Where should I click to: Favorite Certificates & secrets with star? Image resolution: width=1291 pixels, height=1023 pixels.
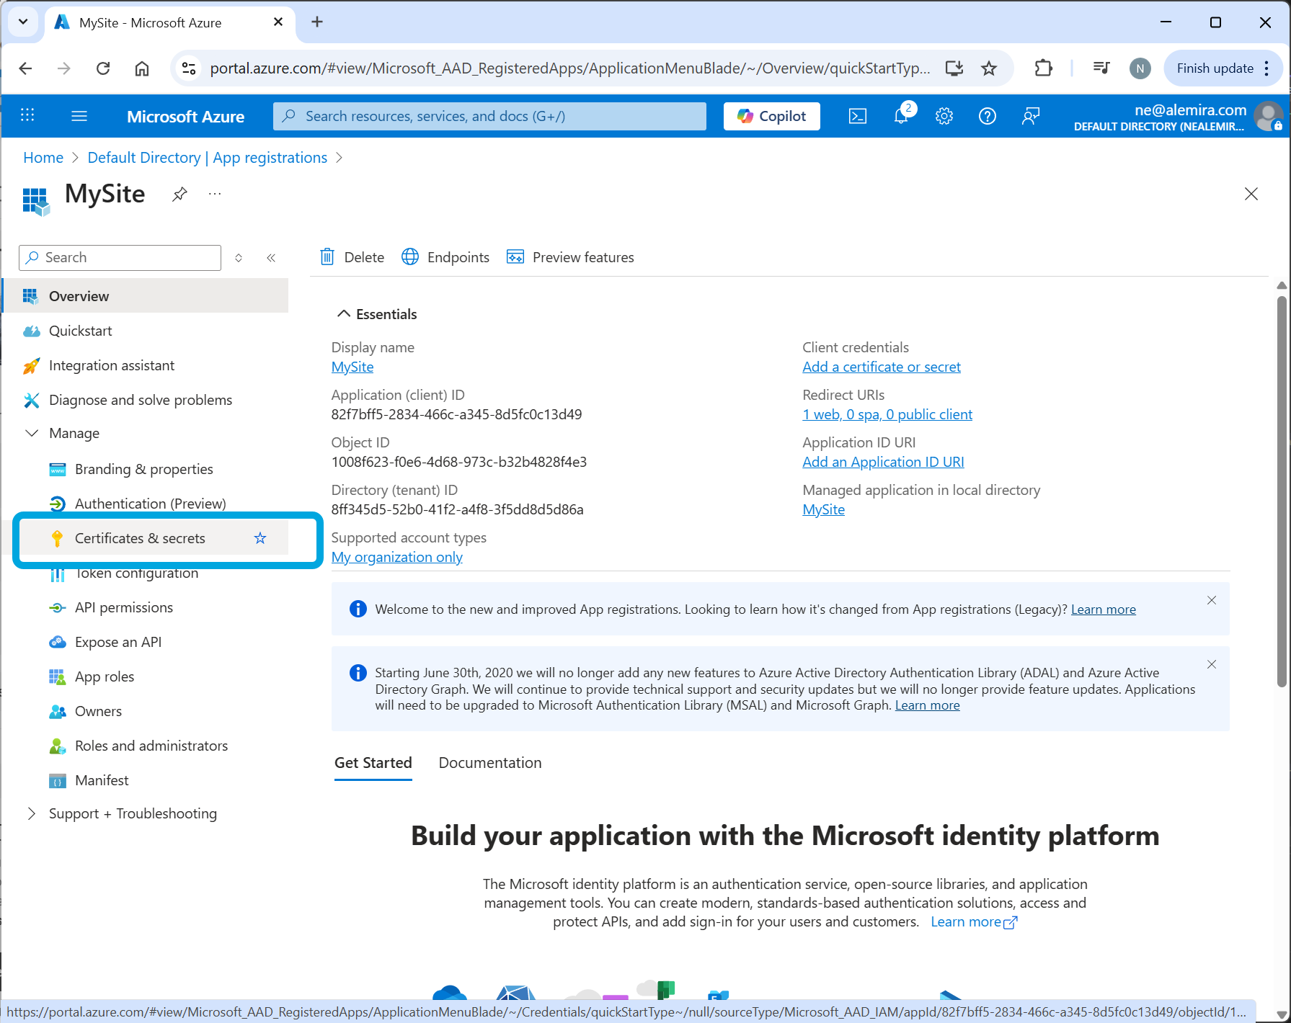tap(260, 538)
